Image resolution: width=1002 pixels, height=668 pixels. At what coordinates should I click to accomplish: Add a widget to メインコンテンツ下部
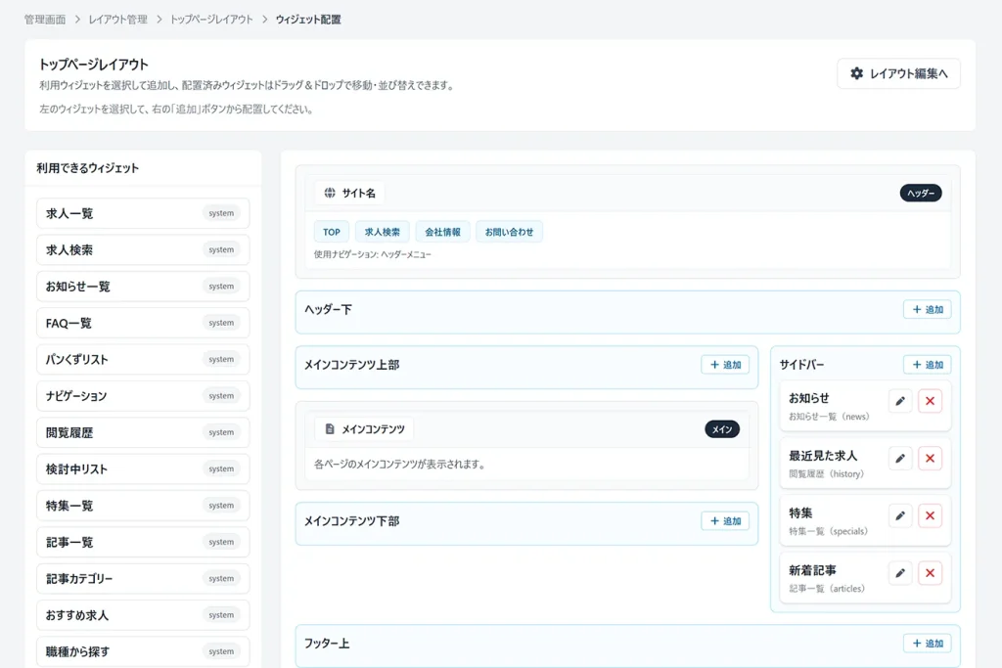pos(725,521)
